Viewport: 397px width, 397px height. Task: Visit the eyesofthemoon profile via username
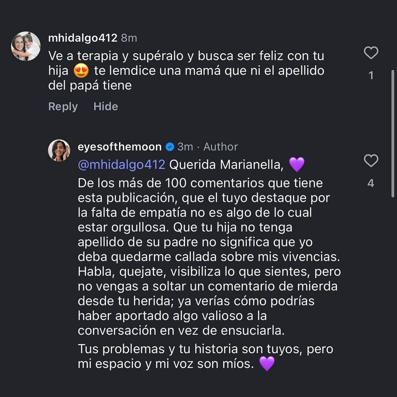pyautogui.click(x=119, y=147)
